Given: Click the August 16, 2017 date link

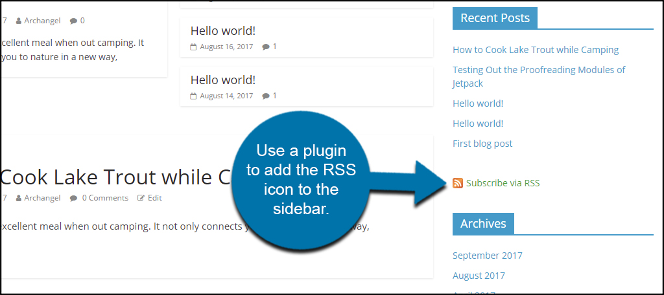Looking at the screenshot, I should coord(226,47).
